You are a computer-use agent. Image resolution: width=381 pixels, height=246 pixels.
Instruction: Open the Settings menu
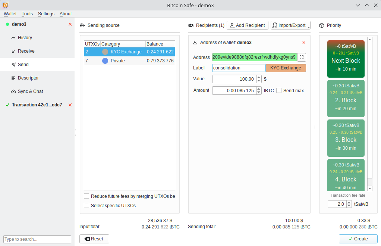(x=46, y=14)
